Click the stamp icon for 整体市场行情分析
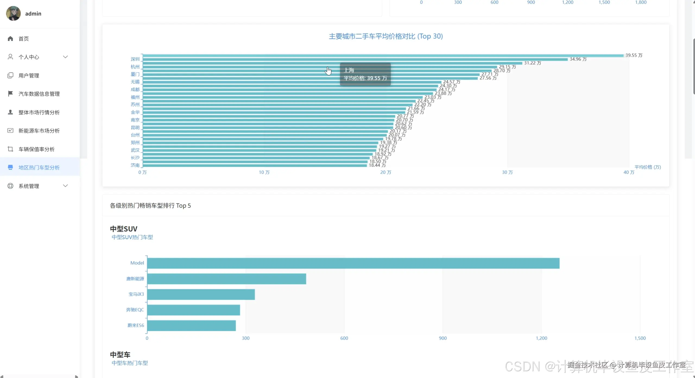This screenshot has height=378, width=695. [x=10, y=112]
